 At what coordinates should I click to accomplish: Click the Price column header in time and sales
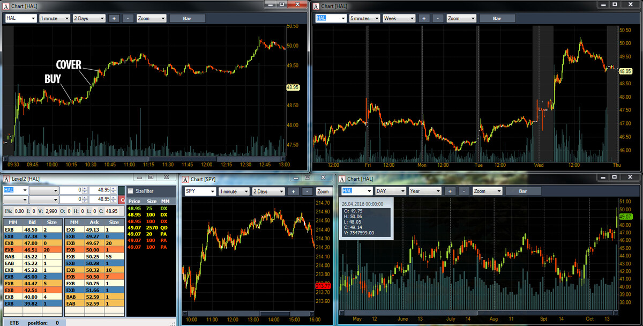click(x=134, y=201)
